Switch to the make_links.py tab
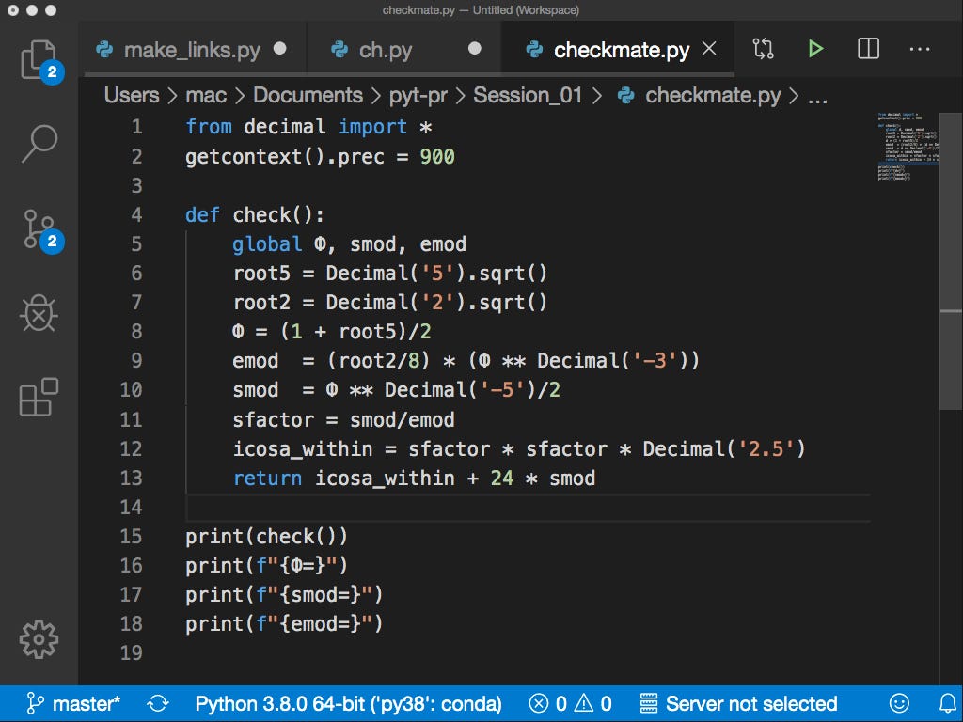Screen dimensions: 963x722 (x=192, y=49)
